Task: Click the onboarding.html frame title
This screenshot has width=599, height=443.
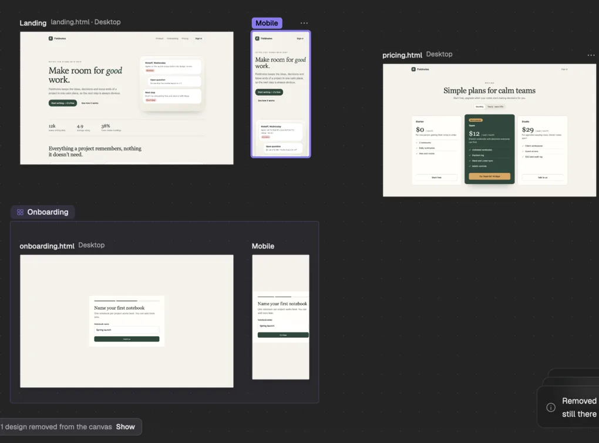Action: 47,246
